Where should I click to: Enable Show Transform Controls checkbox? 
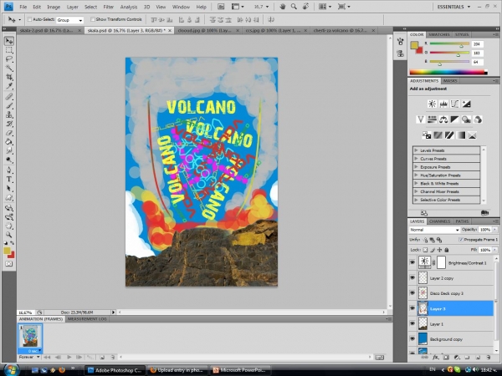coord(93,19)
